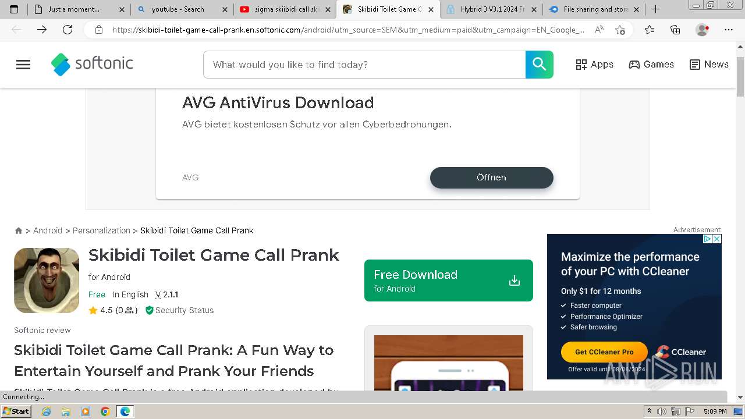
Task: Add this page to favorites
Action: 620,30
